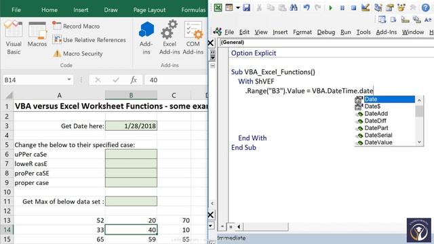The image size is (434, 244).
Task: Toggle Design Mode icon in VBA toolbar
Action: pyautogui.click(x=366, y=7)
